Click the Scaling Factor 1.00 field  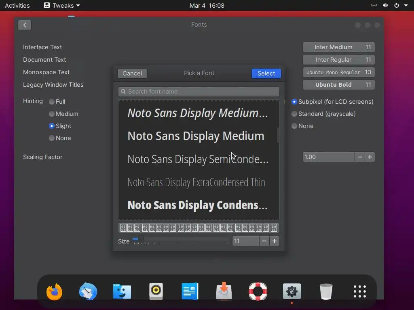tap(329, 157)
